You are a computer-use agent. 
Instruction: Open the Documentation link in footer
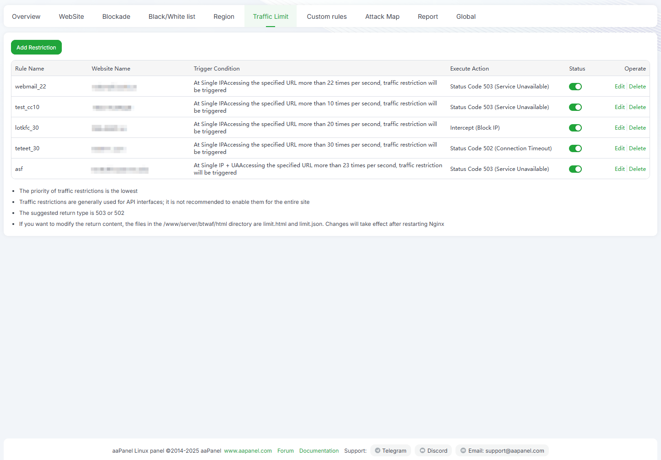click(319, 451)
